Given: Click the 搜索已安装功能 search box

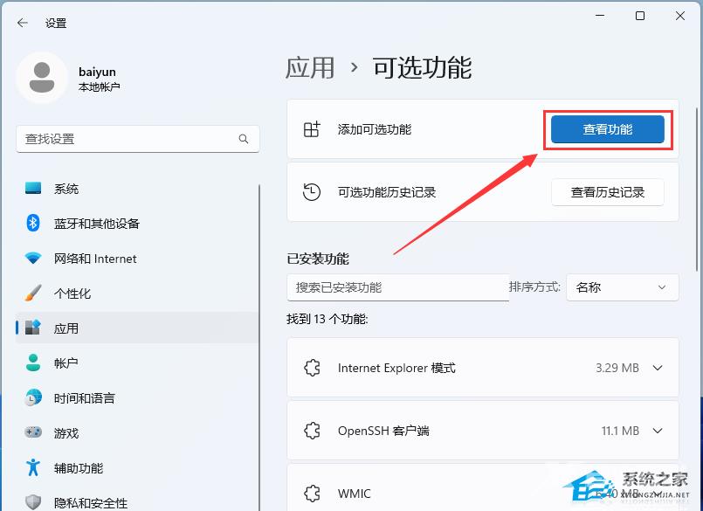Looking at the screenshot, I should tap(398, 287).
